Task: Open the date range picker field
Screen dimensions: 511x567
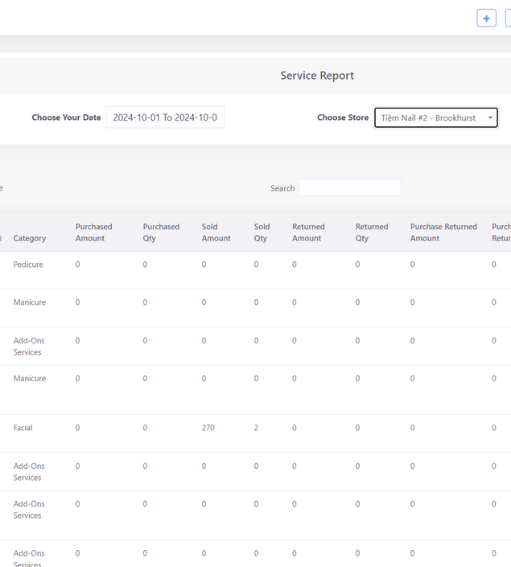Action: point(165,117)
